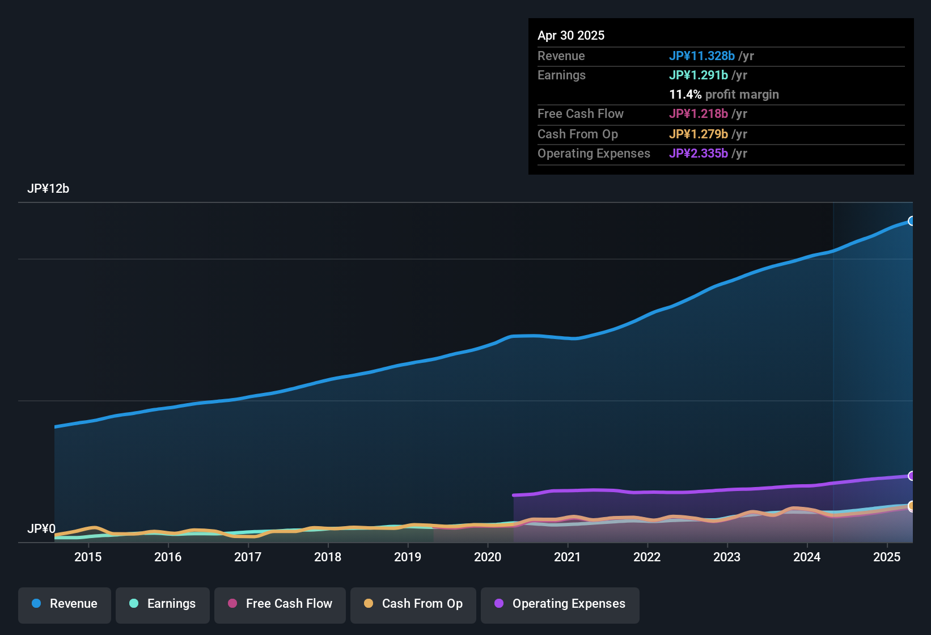Click the JP¥12b y-axis label

(48, 189)
